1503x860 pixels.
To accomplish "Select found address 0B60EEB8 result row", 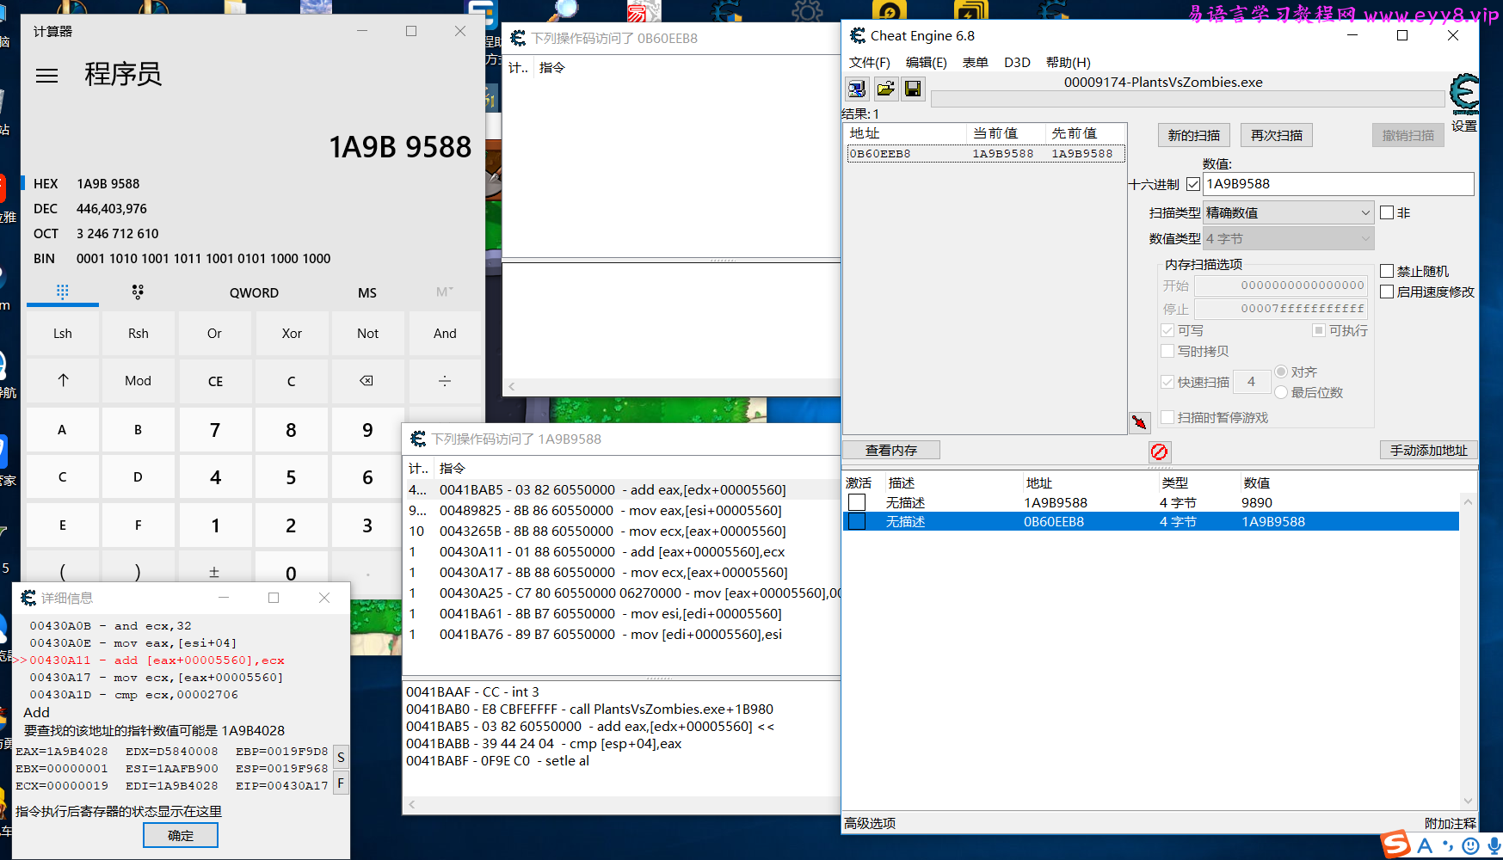I will point(985,154).
